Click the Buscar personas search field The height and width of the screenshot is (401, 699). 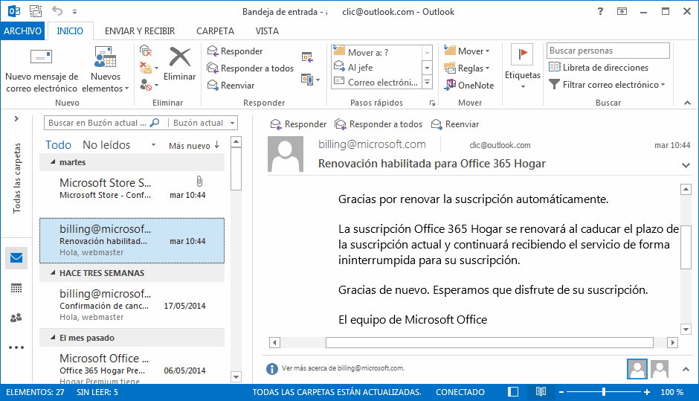608,51
